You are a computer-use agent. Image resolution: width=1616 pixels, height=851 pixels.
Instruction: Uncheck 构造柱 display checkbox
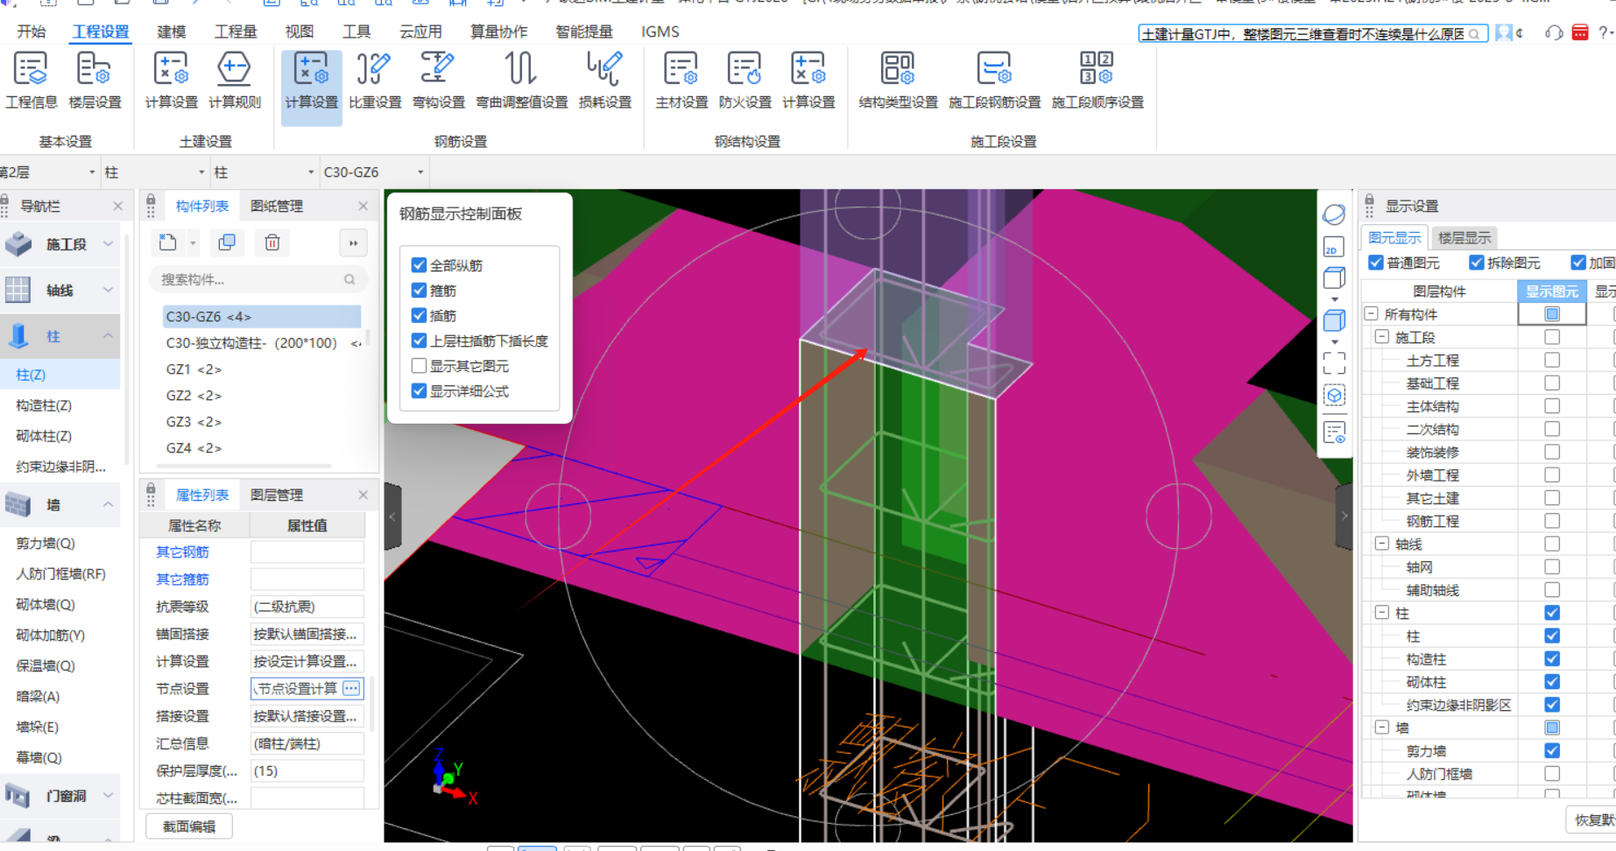tap(1552, 658)
